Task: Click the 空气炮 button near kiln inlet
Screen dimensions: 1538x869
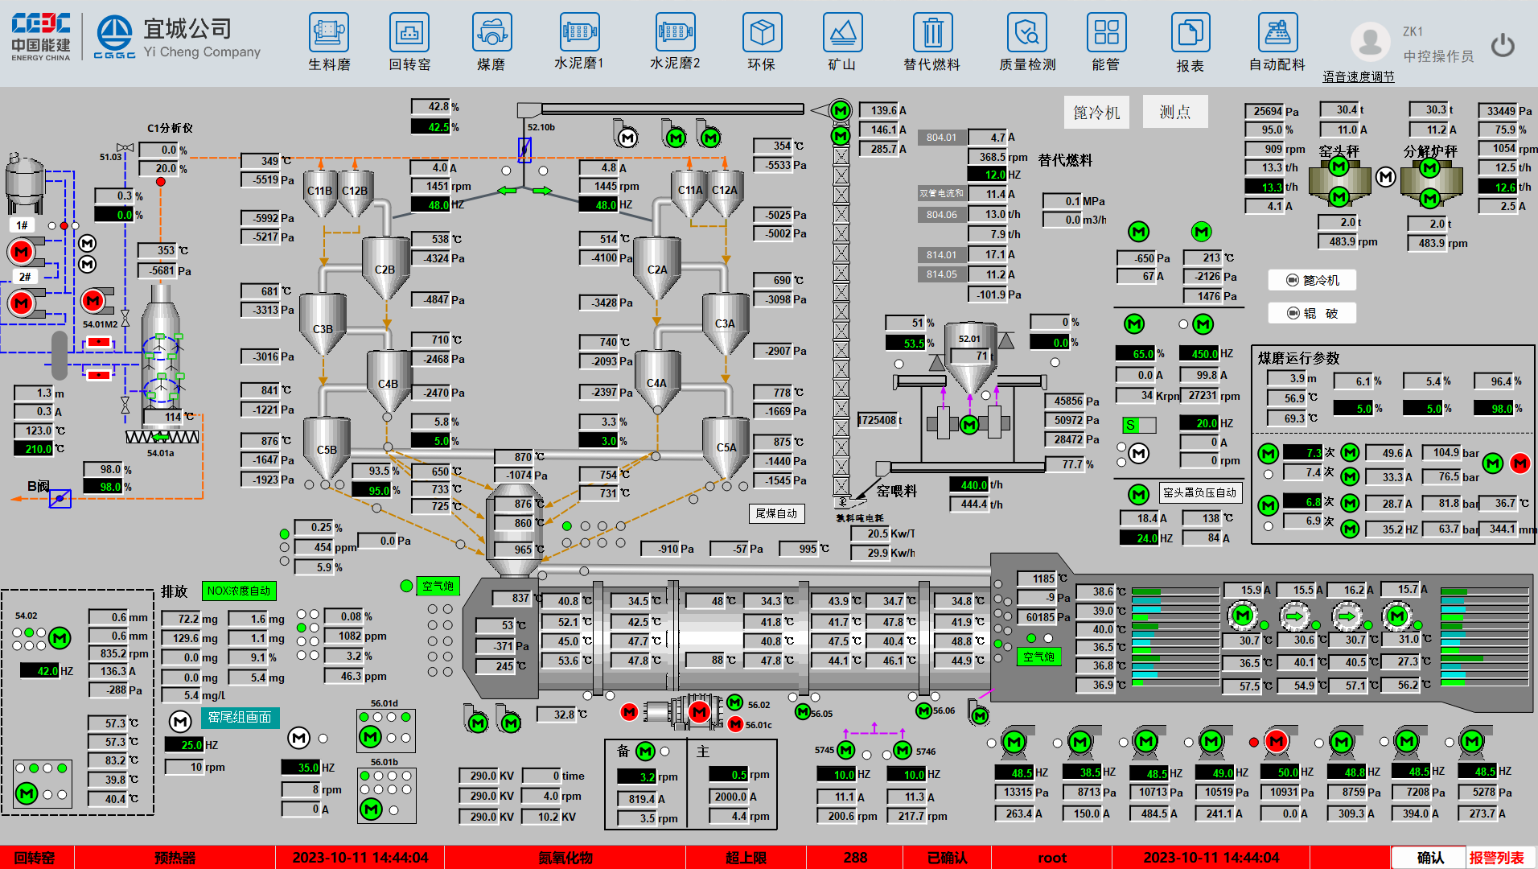Action: pos(438,586)
